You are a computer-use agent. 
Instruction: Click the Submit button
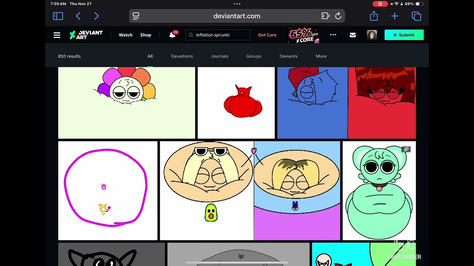coord(404,35)
